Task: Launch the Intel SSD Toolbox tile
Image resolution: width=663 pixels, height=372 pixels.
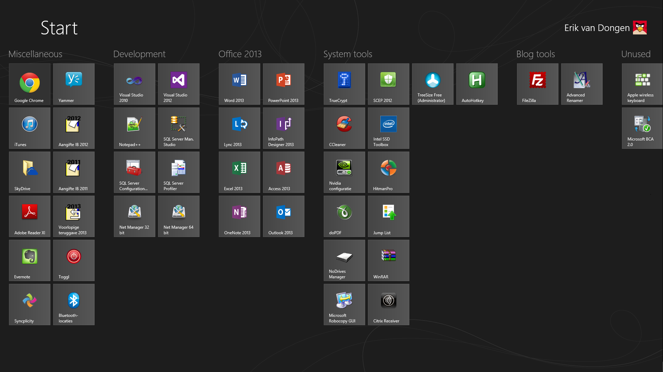Action: [x=389, y=128]
